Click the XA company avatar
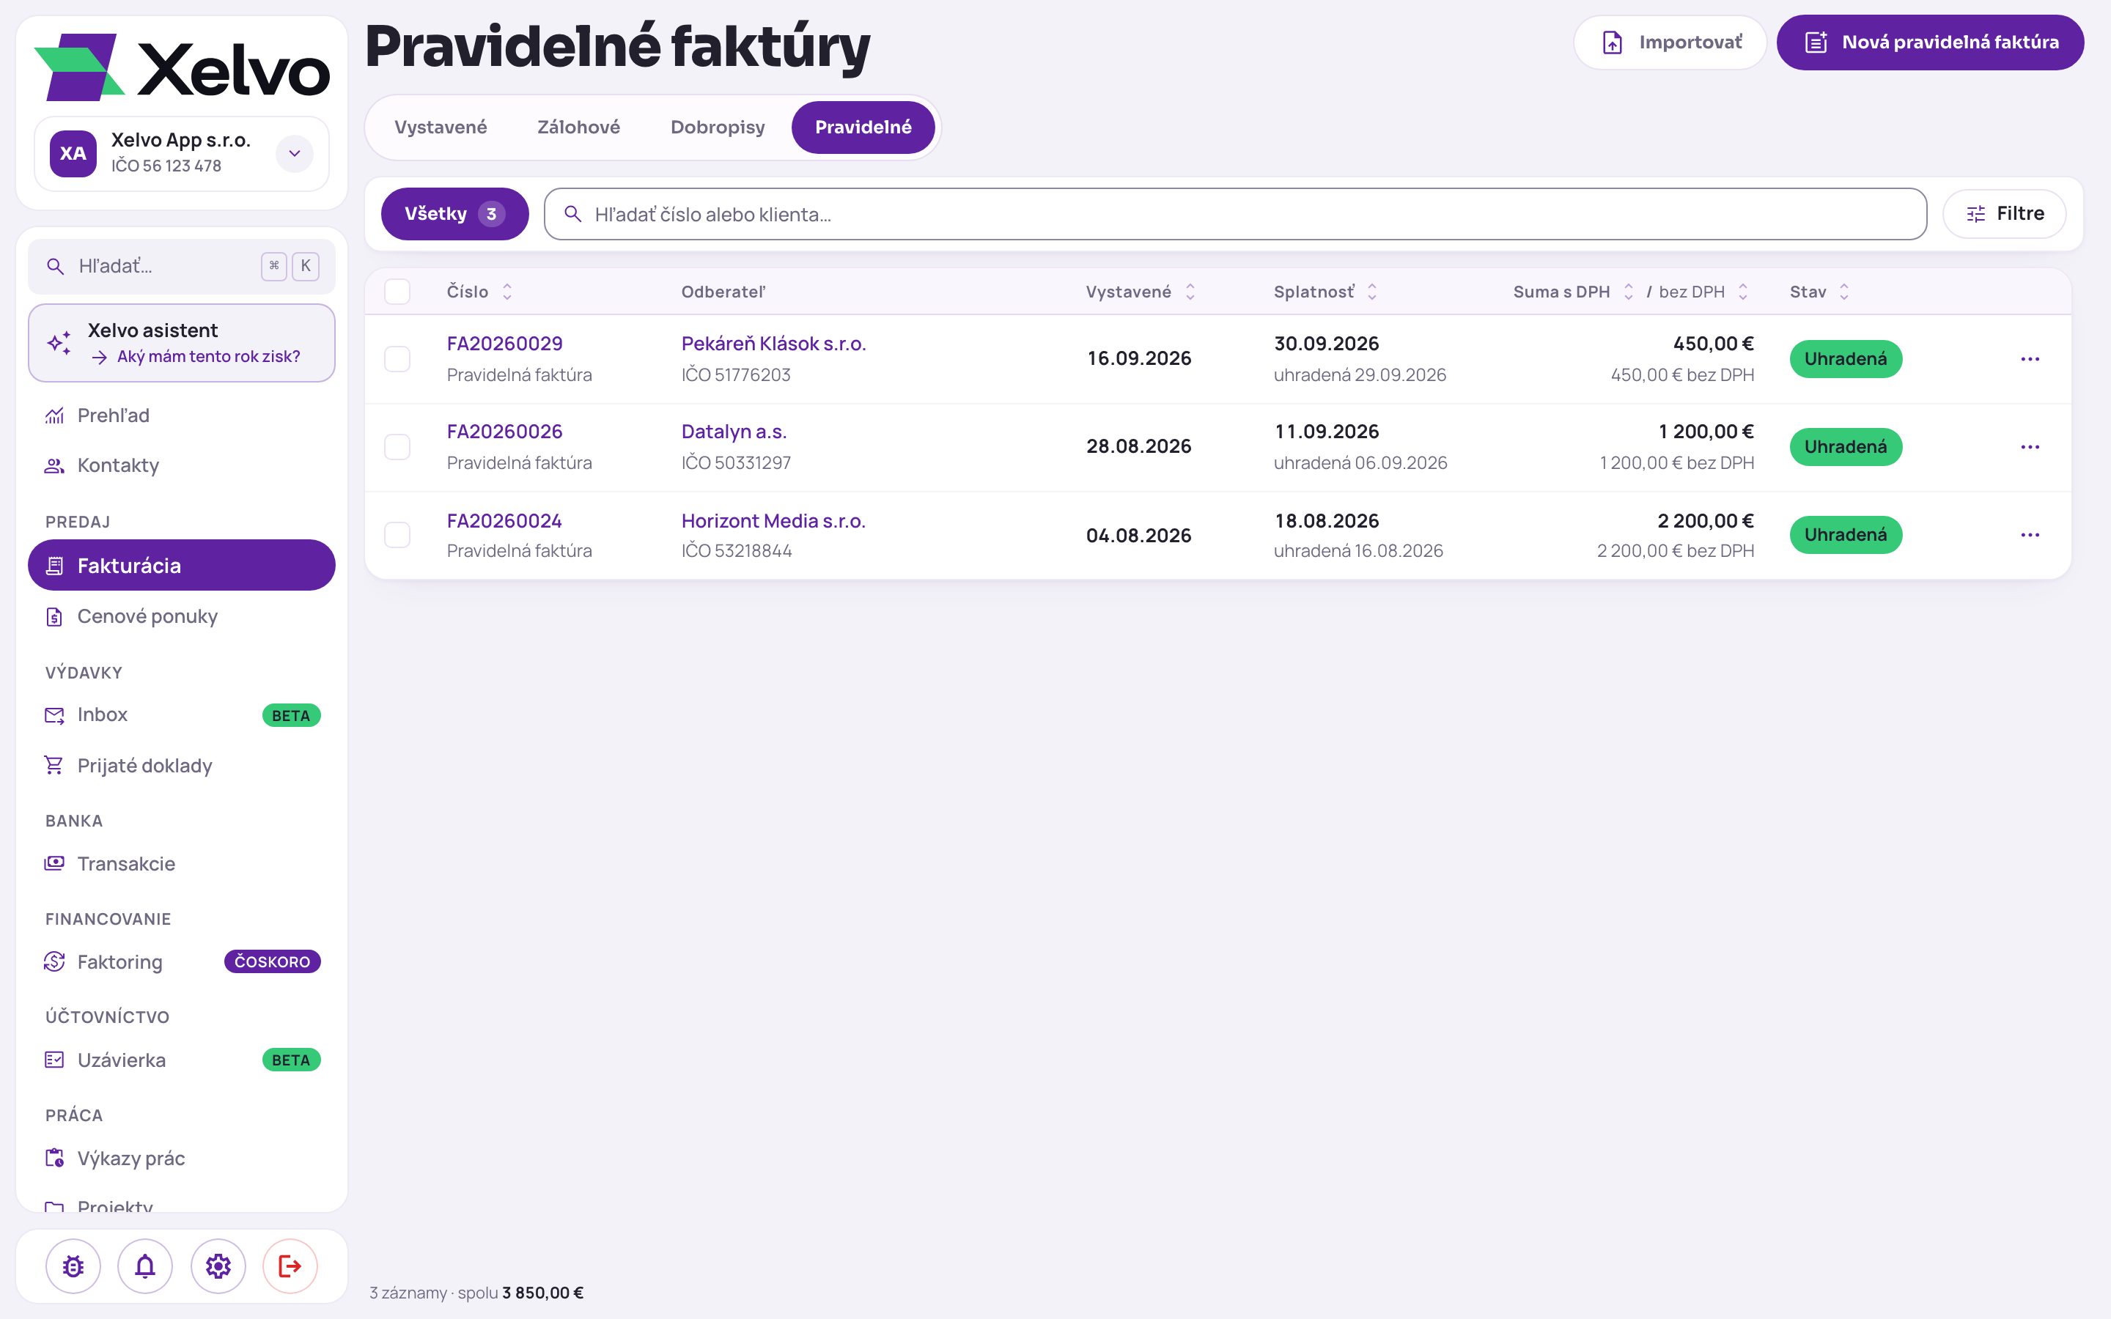The width and height of the screenshot is (2111, 1319). click(73, 154)
